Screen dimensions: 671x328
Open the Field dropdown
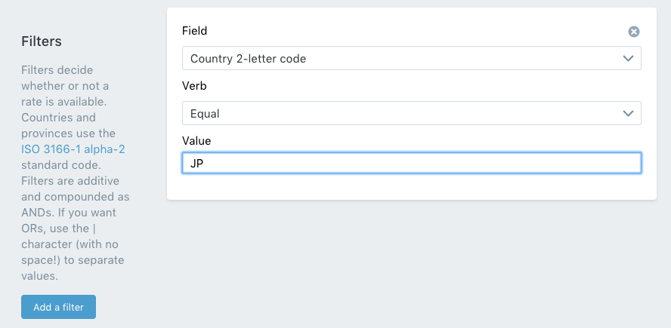pyautogui.click(x=411, y=58)
